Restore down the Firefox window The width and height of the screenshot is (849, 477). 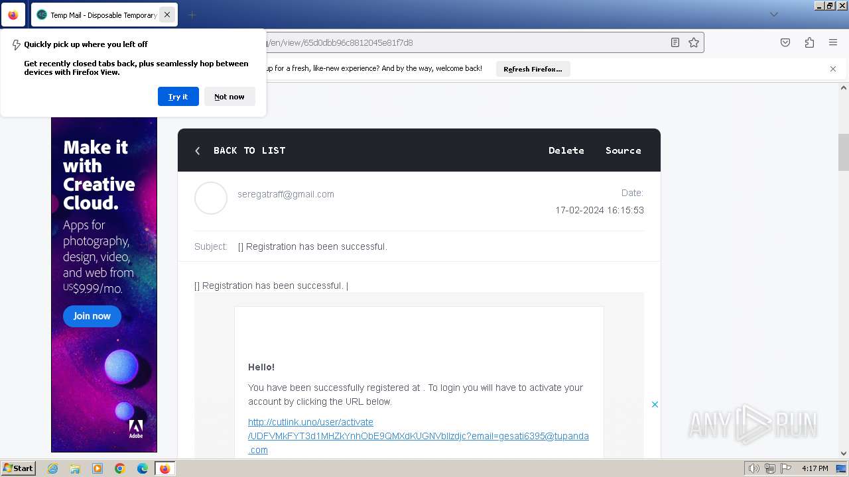830,5
